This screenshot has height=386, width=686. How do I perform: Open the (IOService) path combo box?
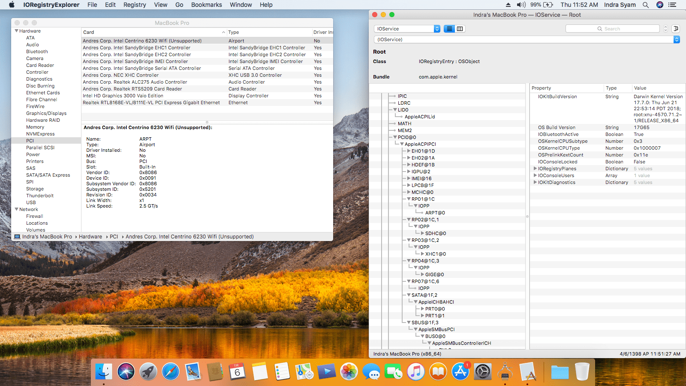click(x=527, y=39)
